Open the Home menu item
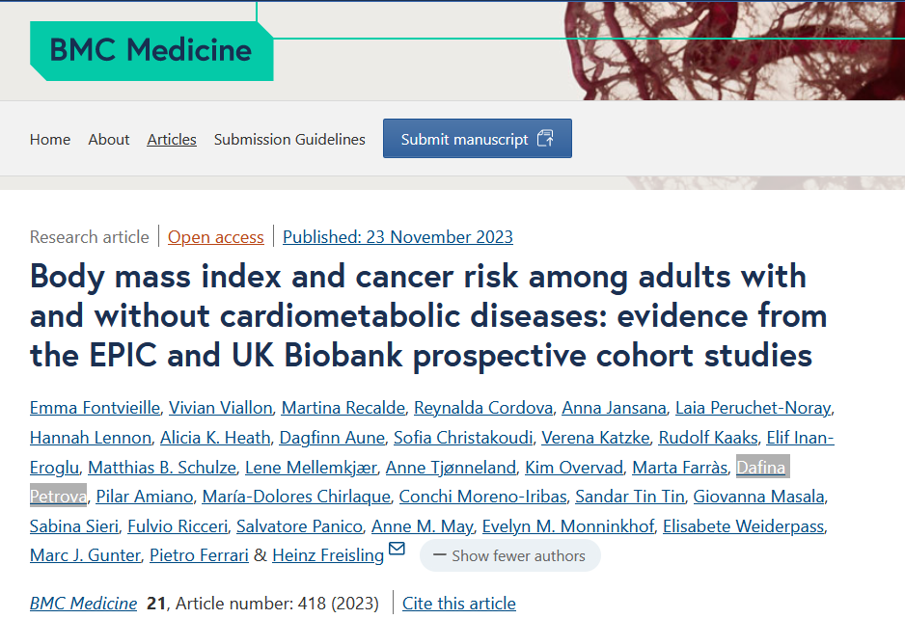Viewport: 905px width, 619px height. (x=50, y=139)
